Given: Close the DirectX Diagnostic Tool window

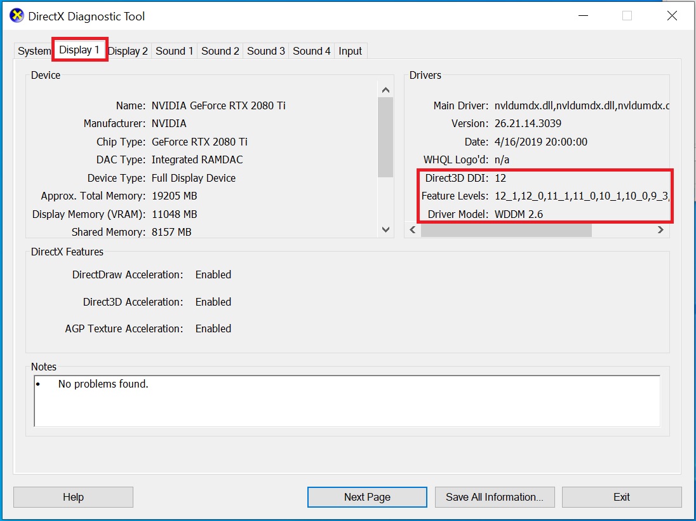Looking at the screenshot, I should coord(672,16).
